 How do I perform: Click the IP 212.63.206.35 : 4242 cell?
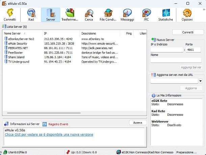tap(58, 39)
